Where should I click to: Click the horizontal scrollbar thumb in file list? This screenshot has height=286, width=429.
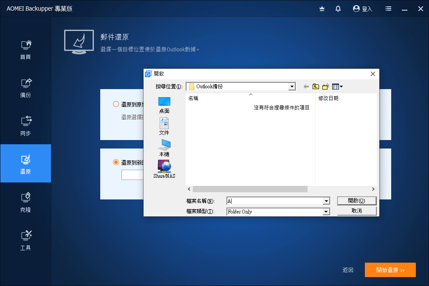250,189
